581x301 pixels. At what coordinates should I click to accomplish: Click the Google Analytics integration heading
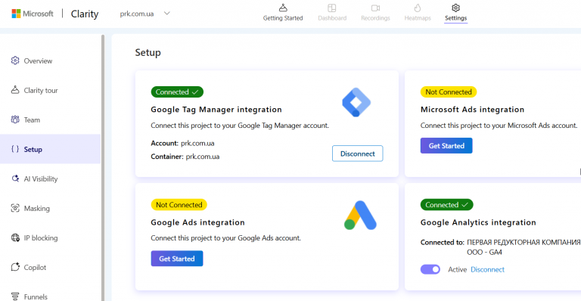pyautogui.click(x=478, y=222)
